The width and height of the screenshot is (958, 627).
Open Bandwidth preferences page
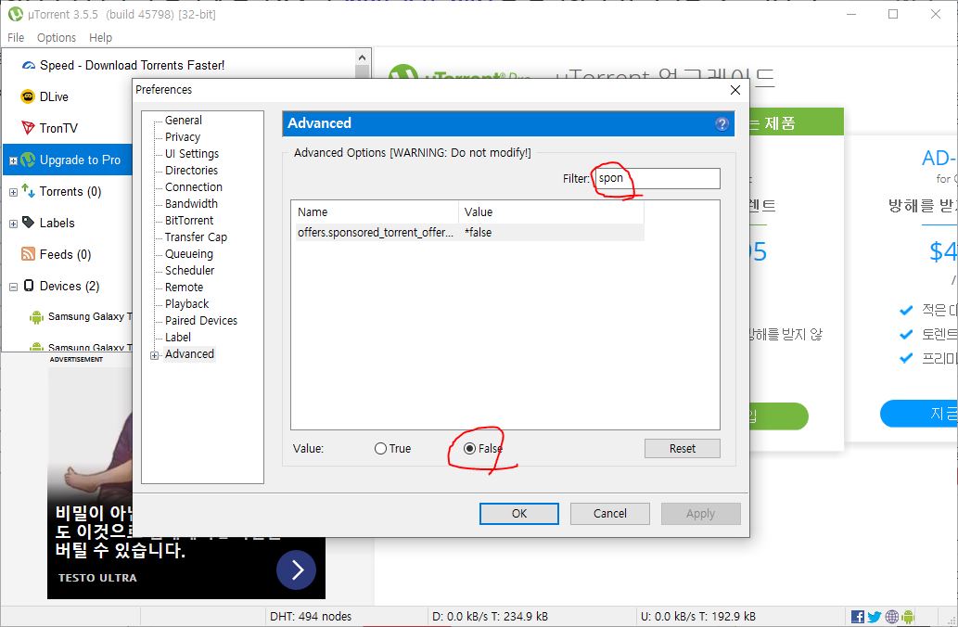[191, 203]
